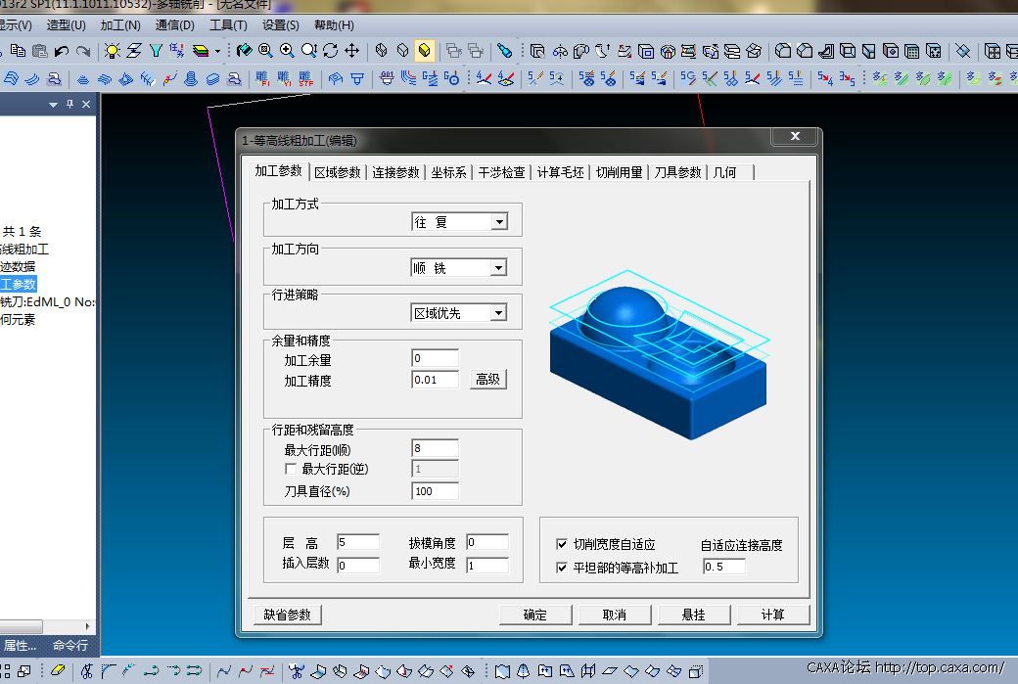Enable the 最大行距(逆) checkbox
The height and width of the screenshot is (684, 1018).
click(x=290, y=470)
